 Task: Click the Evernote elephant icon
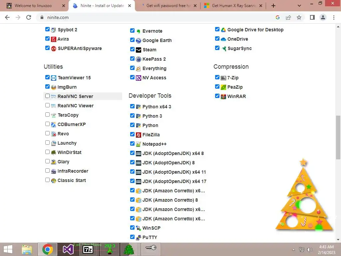(139, 31)
